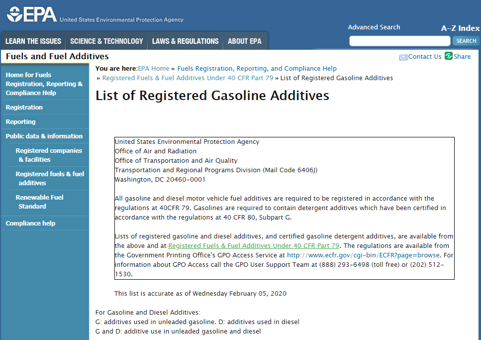
Task: Open the Renewable Fuel Standard sidebar link
Action: click(x=39, y=202)
